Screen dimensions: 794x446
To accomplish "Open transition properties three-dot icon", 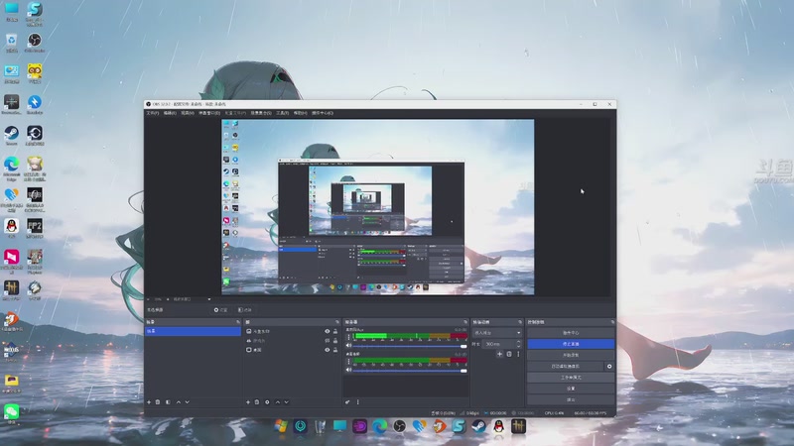I will click(x=518, y=354).
